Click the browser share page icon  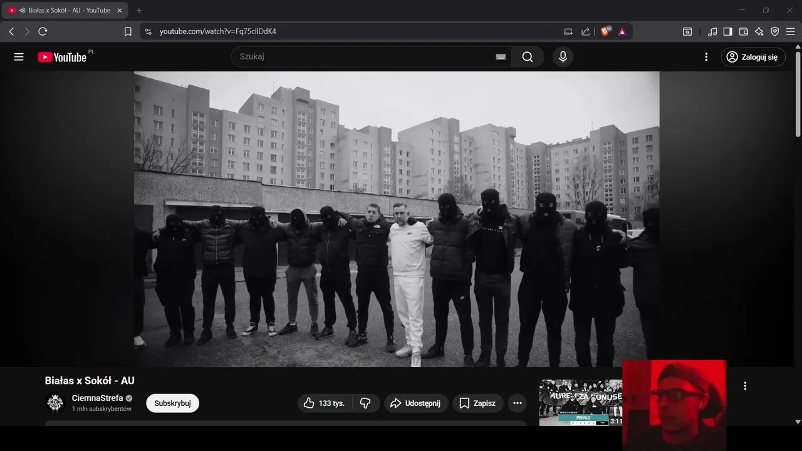pyautogui.click(x=585, y=31)
